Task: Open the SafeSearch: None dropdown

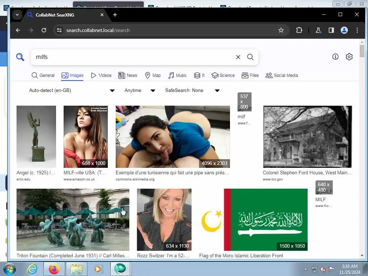Action: pos(192,90)
